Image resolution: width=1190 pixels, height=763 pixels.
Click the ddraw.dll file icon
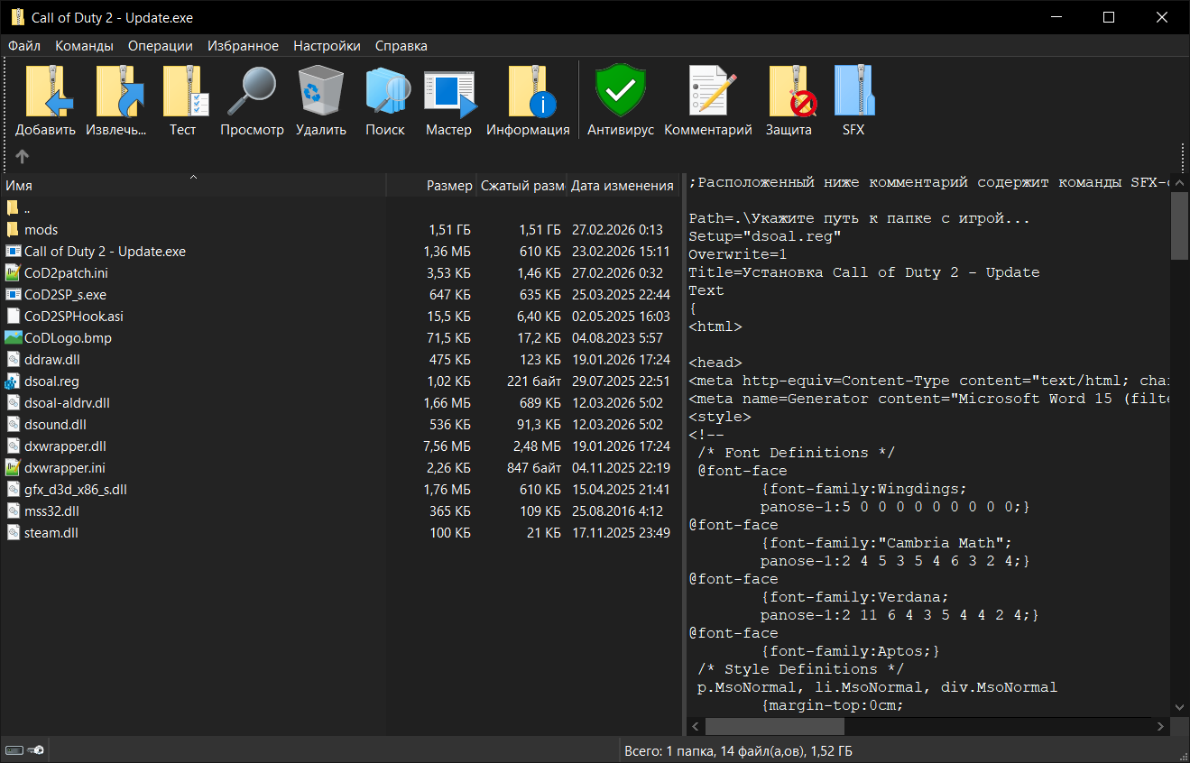pos(13,360)
